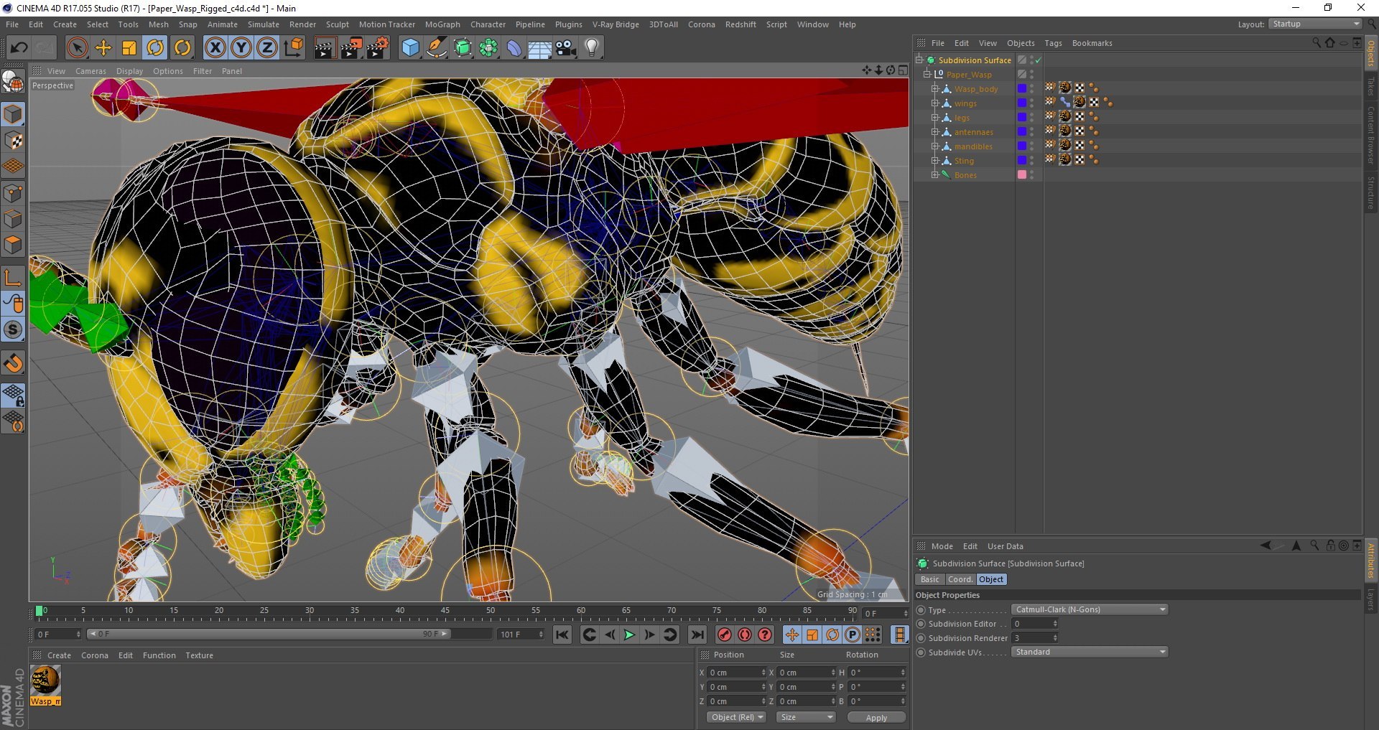Toggle the Type parameter animation dot
The width and height of the screenshot is (1379, 730).
coord(921,610)
